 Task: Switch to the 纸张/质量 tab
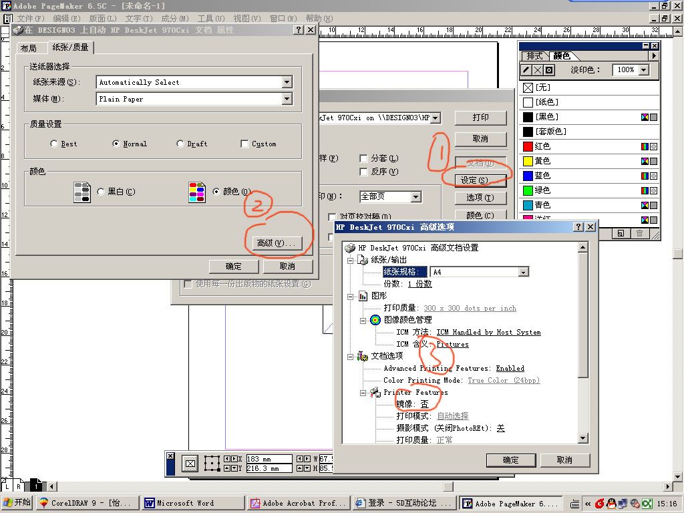[x=70, y=47]
